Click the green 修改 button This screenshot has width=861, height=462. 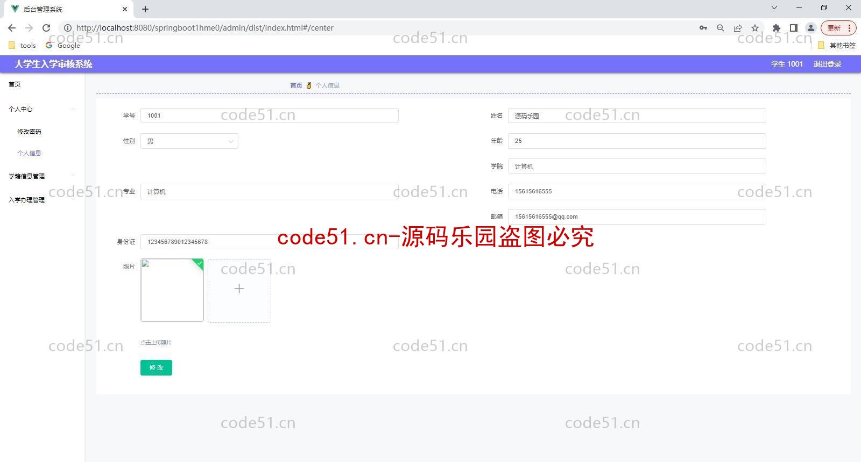point(156,367)
